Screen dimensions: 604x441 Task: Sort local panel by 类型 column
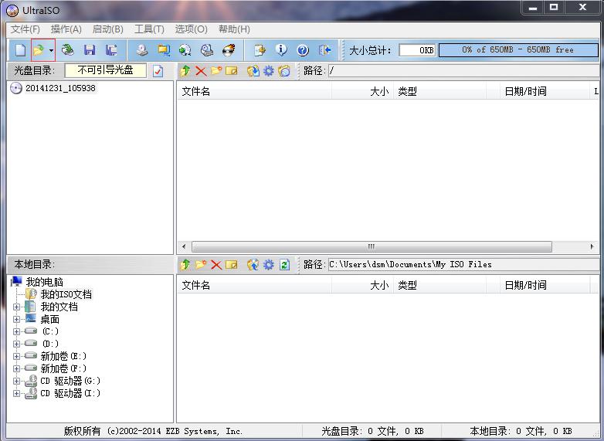click(x=440, y=285)
